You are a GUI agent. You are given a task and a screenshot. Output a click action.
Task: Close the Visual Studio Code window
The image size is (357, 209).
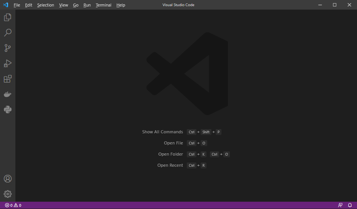[x=349, y=5]
